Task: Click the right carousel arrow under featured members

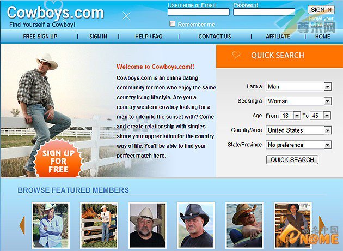Action: [x=322, y=225]
